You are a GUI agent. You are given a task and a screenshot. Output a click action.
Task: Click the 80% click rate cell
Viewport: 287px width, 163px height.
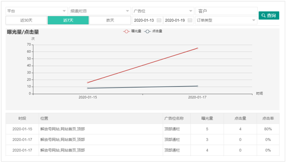point(268,129)
